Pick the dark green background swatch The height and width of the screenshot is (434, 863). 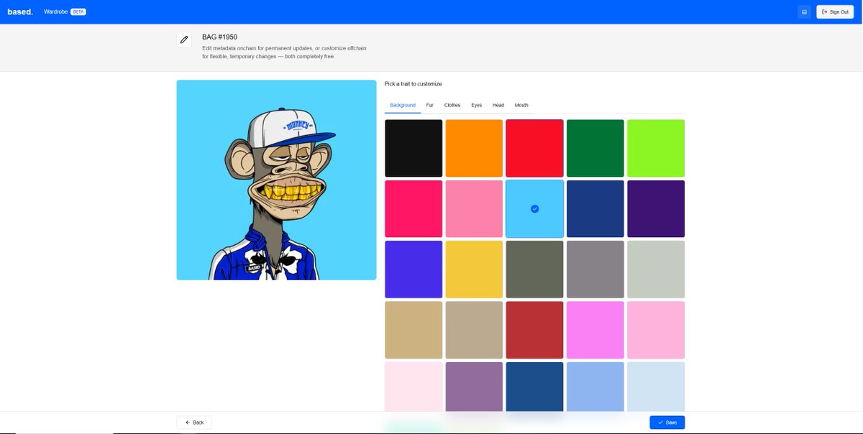(x=595, y=148)
